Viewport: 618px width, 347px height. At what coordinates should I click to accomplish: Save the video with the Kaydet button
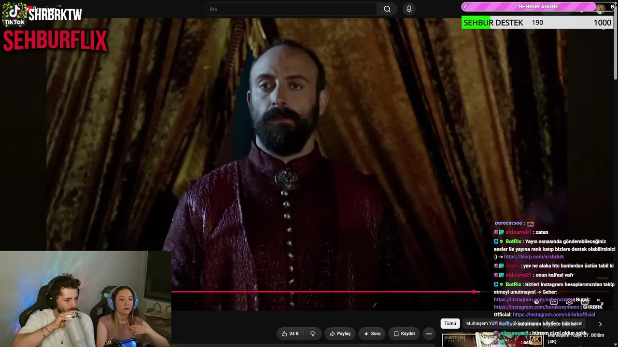coord(404,334)
